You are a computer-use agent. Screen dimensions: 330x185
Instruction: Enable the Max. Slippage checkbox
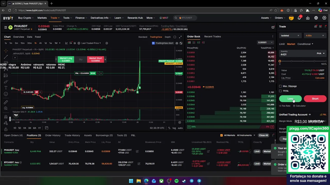(x=280, y=86)
